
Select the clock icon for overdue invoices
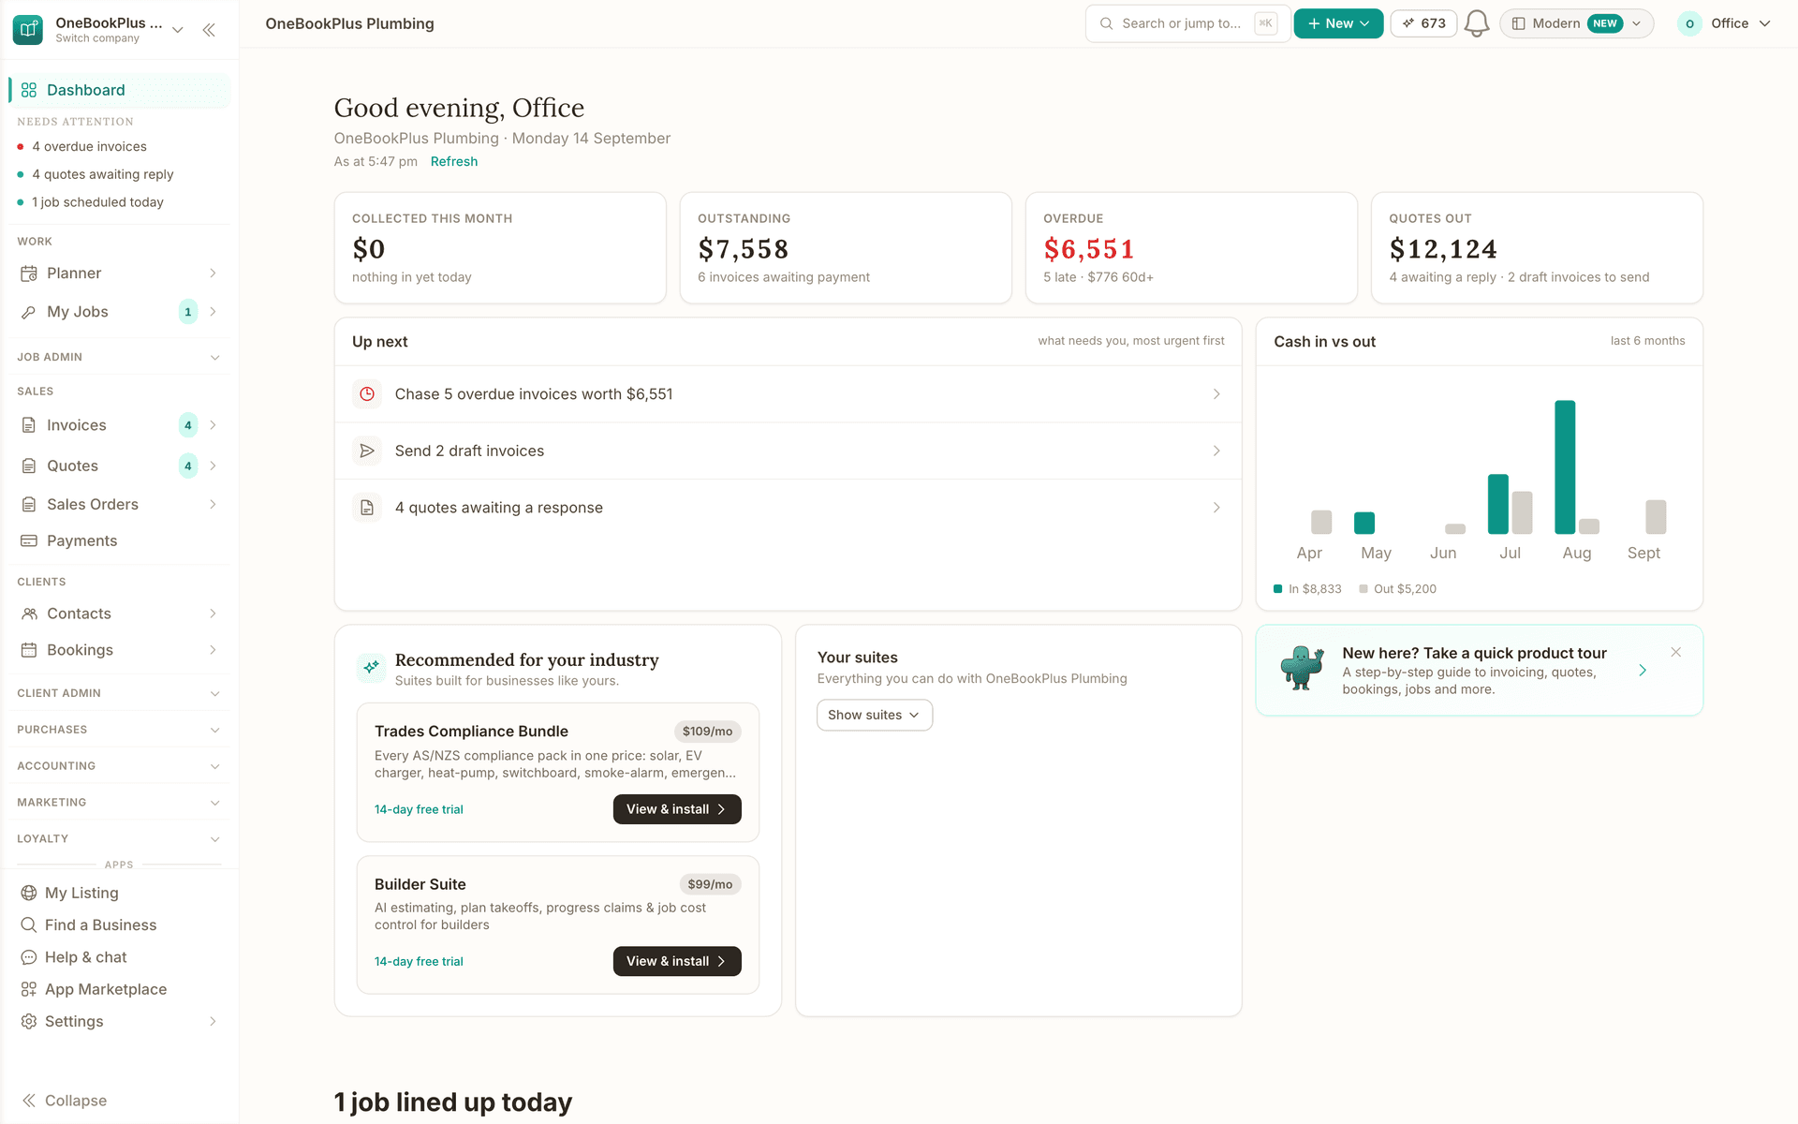coord(367,394)
